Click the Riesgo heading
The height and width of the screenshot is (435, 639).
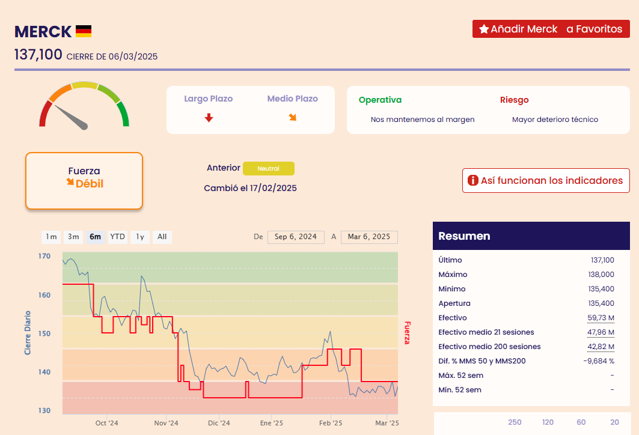tap(515, 100)
